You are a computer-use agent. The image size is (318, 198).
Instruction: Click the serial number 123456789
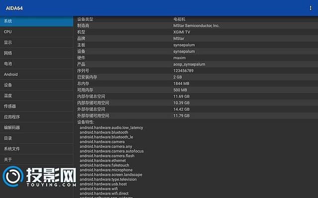183,71
